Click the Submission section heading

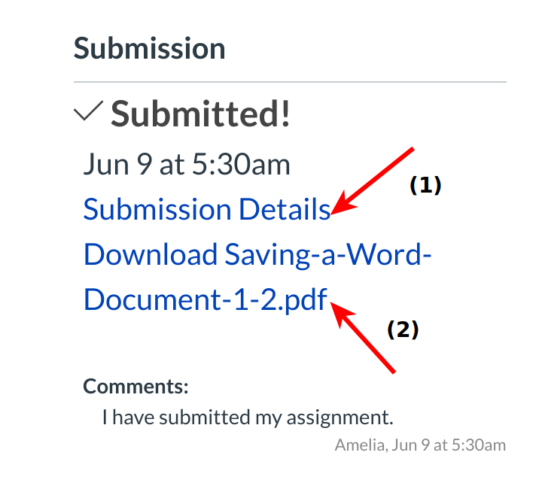[149, 49]
